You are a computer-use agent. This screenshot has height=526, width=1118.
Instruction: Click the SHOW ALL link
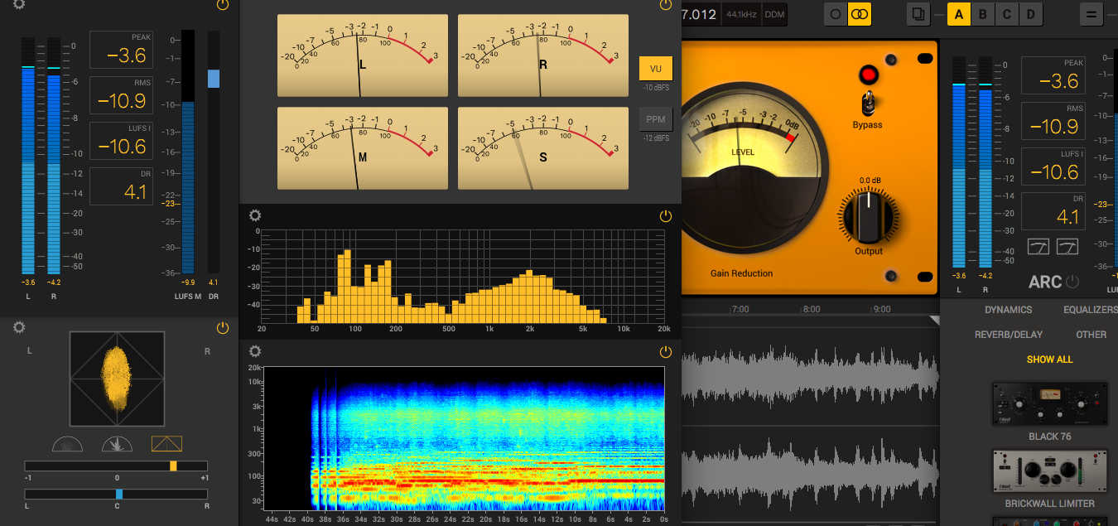[x=1049, y=360]
